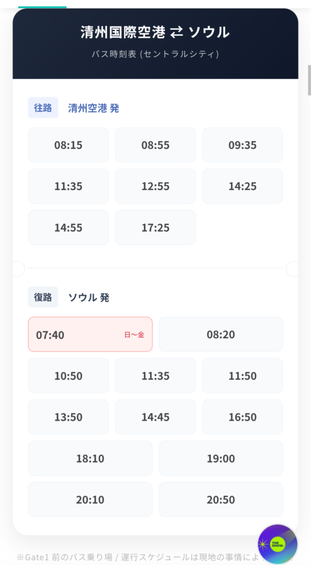This screenshot has height=565, width=311.
Task: Pick the 20:50 last Seoul bus
Action: coord(221,500)
